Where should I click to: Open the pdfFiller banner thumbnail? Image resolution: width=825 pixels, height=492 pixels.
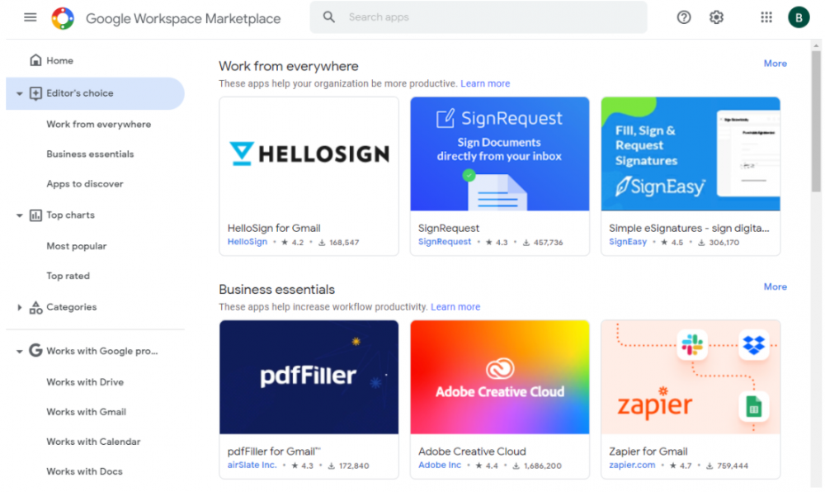pyautogui.click(x=309, y=377)
